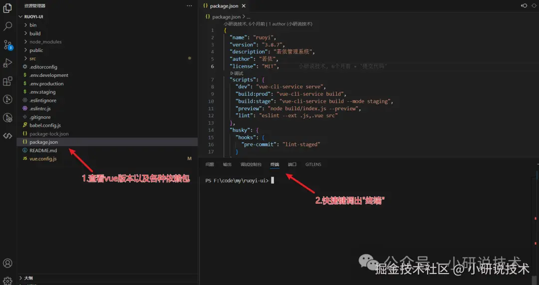Open Source Control view with badge
This screenshot has width=539, height=285.
point(7,45)
